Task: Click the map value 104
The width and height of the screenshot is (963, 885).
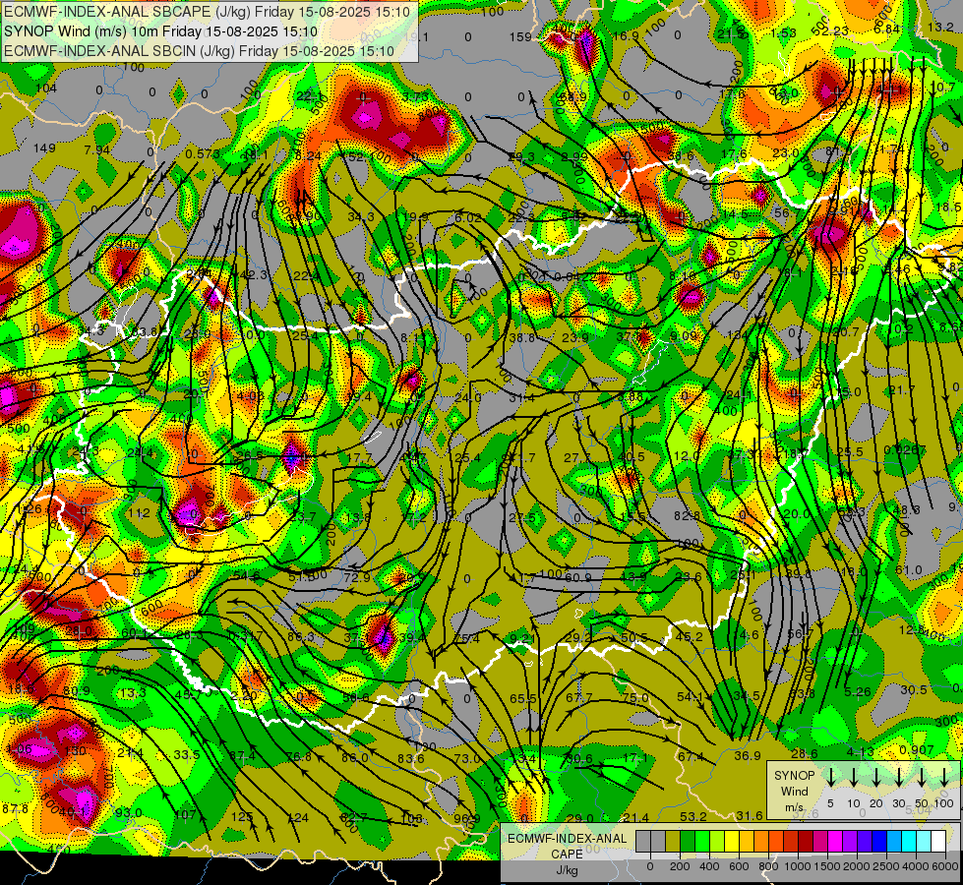Action: (46, 88)
